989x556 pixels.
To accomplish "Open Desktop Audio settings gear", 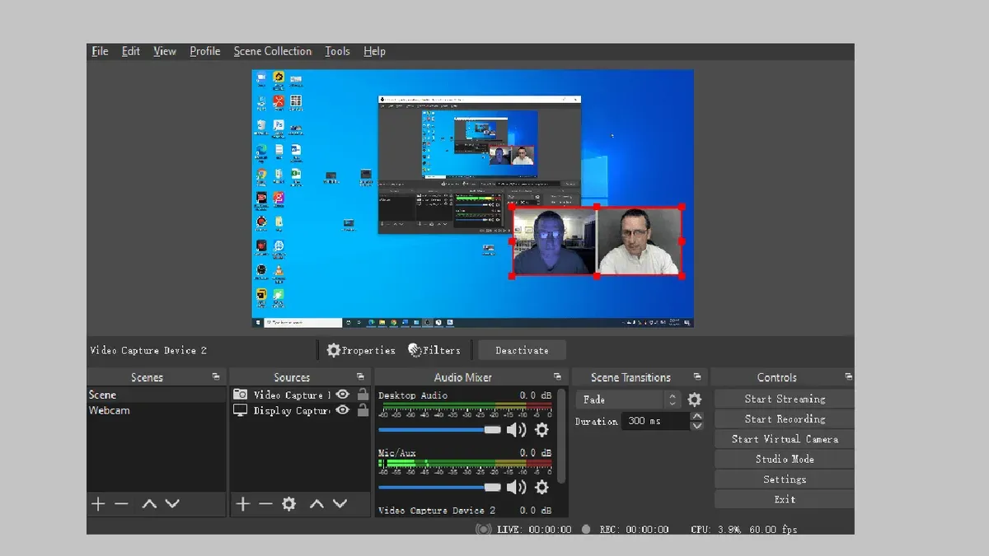I will [541, 430].
